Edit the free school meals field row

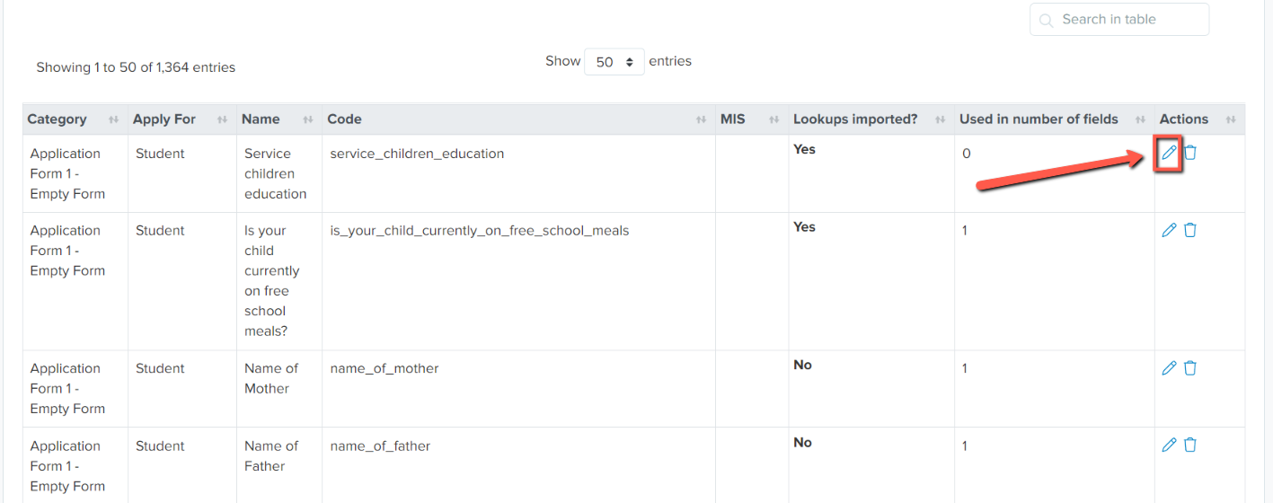pyautogui.click(x=1168, y=230)
